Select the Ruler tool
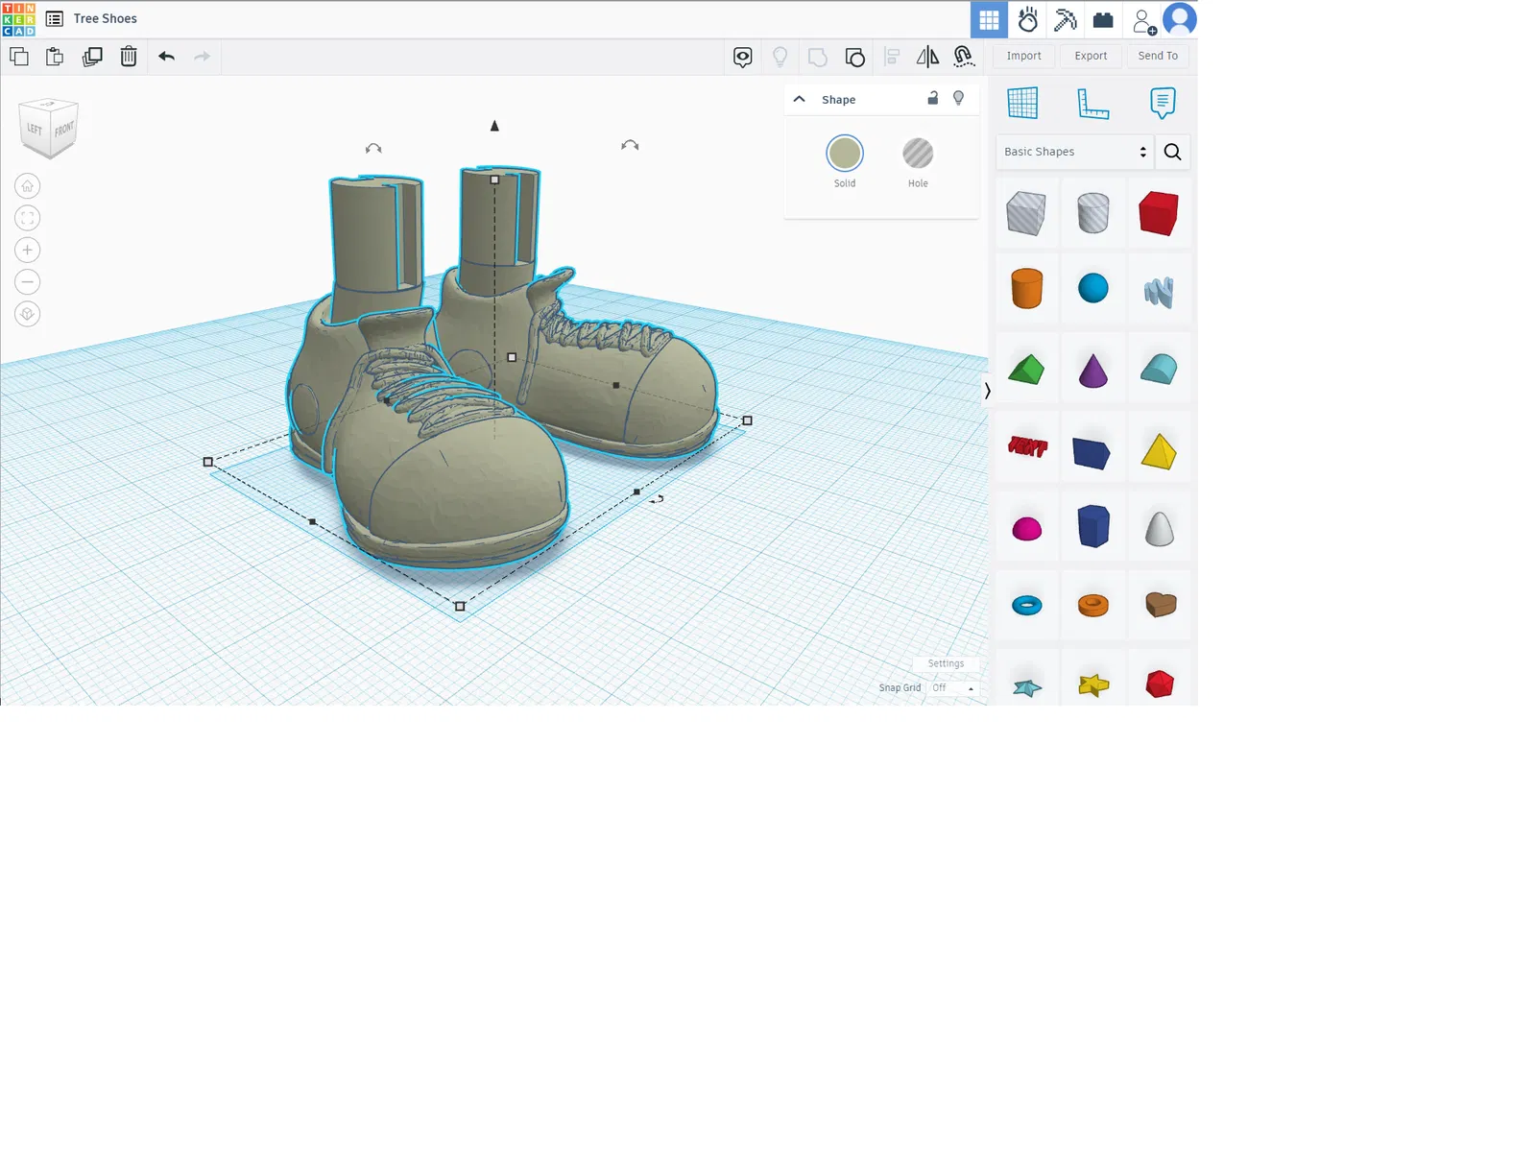This screenshot has height=1152, width=1536. point(1092,103)
